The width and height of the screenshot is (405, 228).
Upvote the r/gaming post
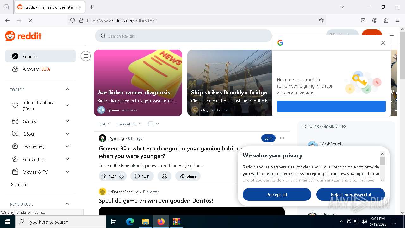tap(104, 176)
